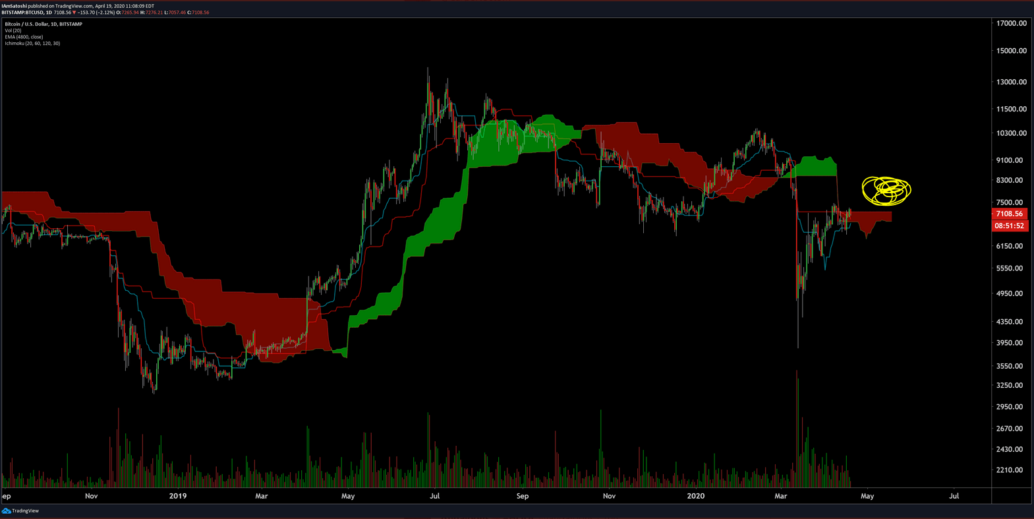Screen dimensions: 1034x519
Task: Click the EMA (4800, close) indicator label
Action: (x=24, y=37)
